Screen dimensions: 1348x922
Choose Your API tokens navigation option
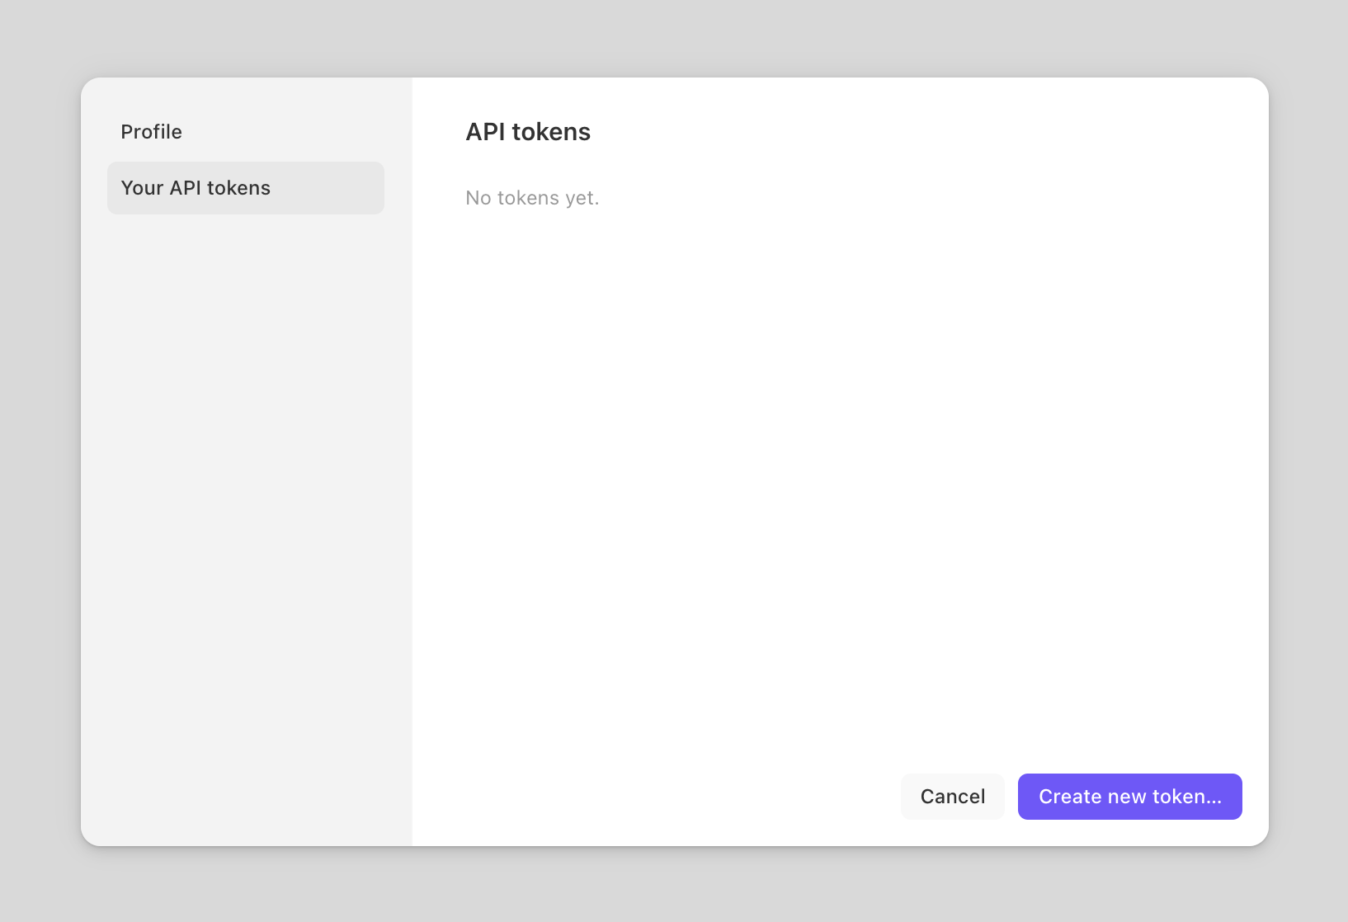pyautogui.click(x=245, y=187)
